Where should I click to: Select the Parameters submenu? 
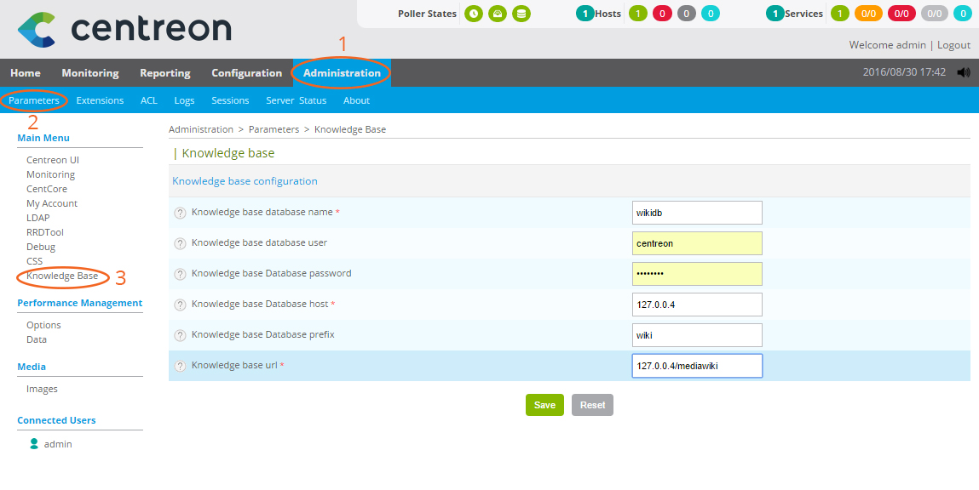(34, 100)
